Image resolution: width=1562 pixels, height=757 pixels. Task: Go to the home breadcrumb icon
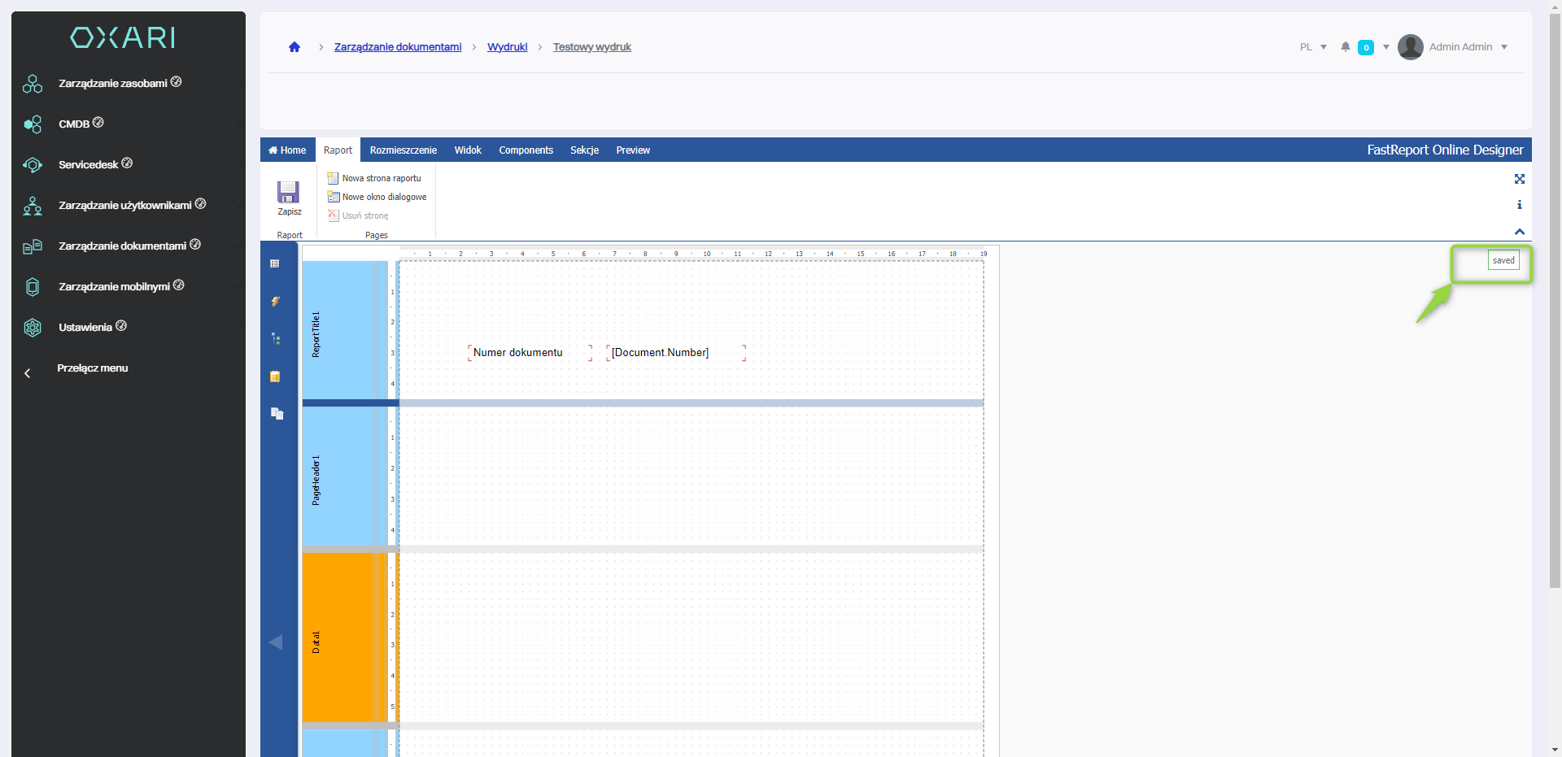click(295, 47)
